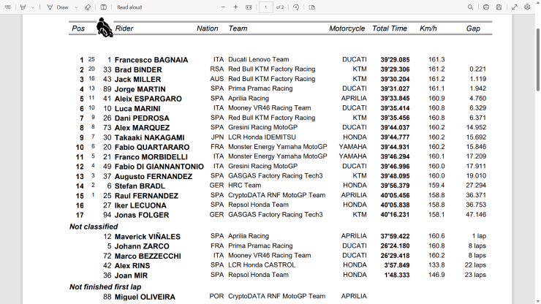
Task: Click the 'Total Time' column header
Action: pyautogui.click(x=390, y=28)
